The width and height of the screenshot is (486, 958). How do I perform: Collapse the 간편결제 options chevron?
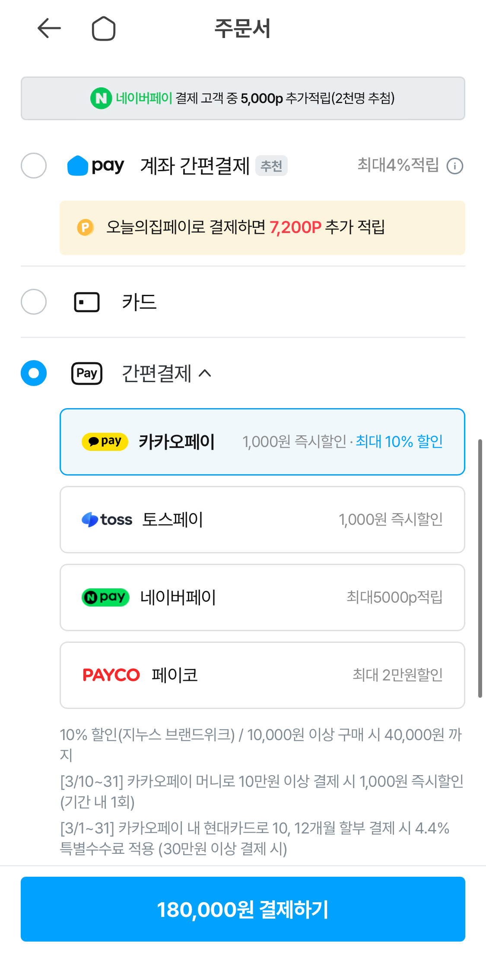[205, 373]
